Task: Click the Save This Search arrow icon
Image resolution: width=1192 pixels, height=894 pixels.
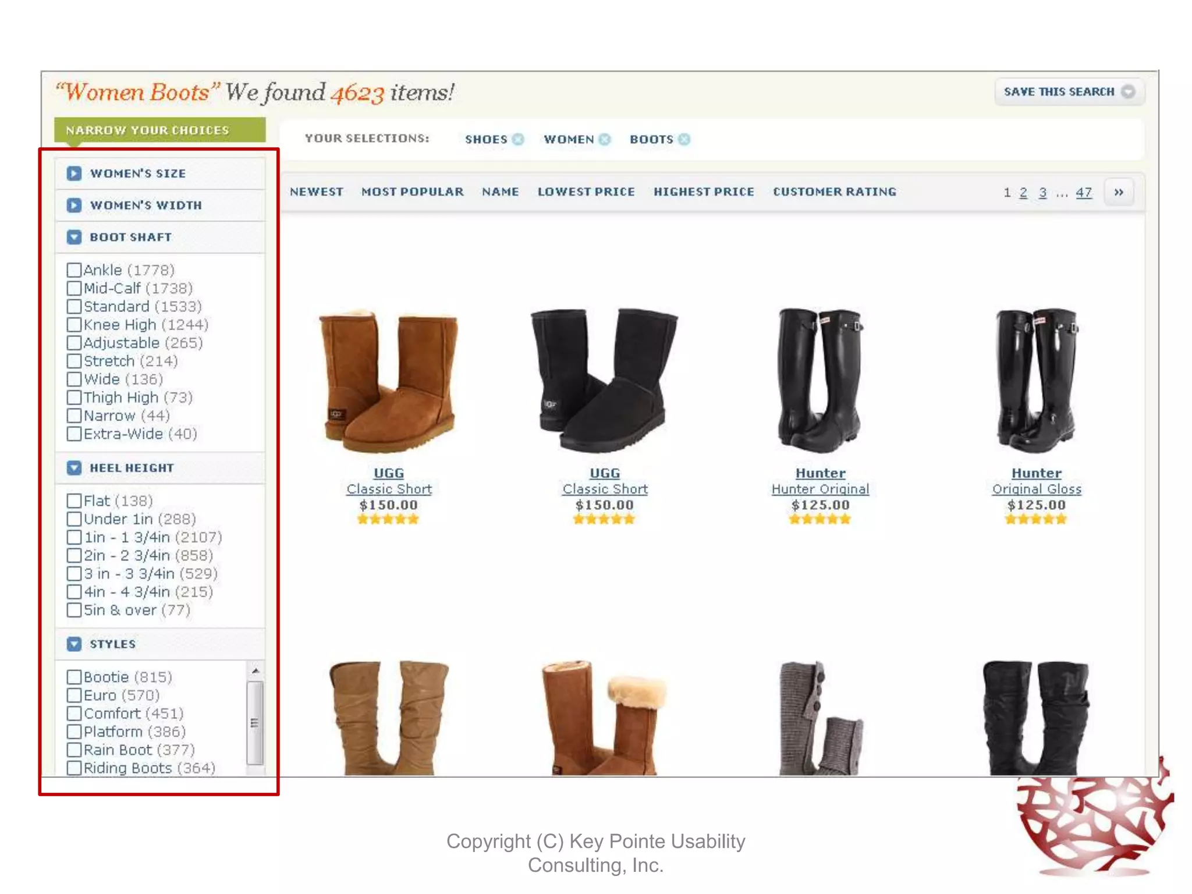Action: pyautogui.click(x=1127, y=92)
